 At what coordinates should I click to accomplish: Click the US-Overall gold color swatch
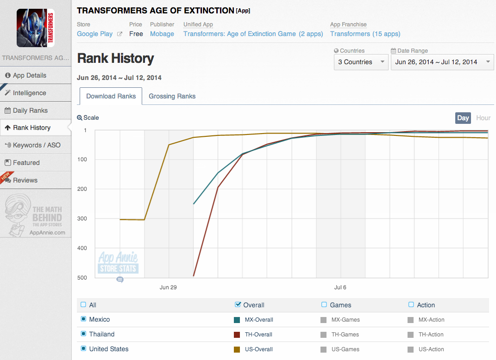coord(237,349)
